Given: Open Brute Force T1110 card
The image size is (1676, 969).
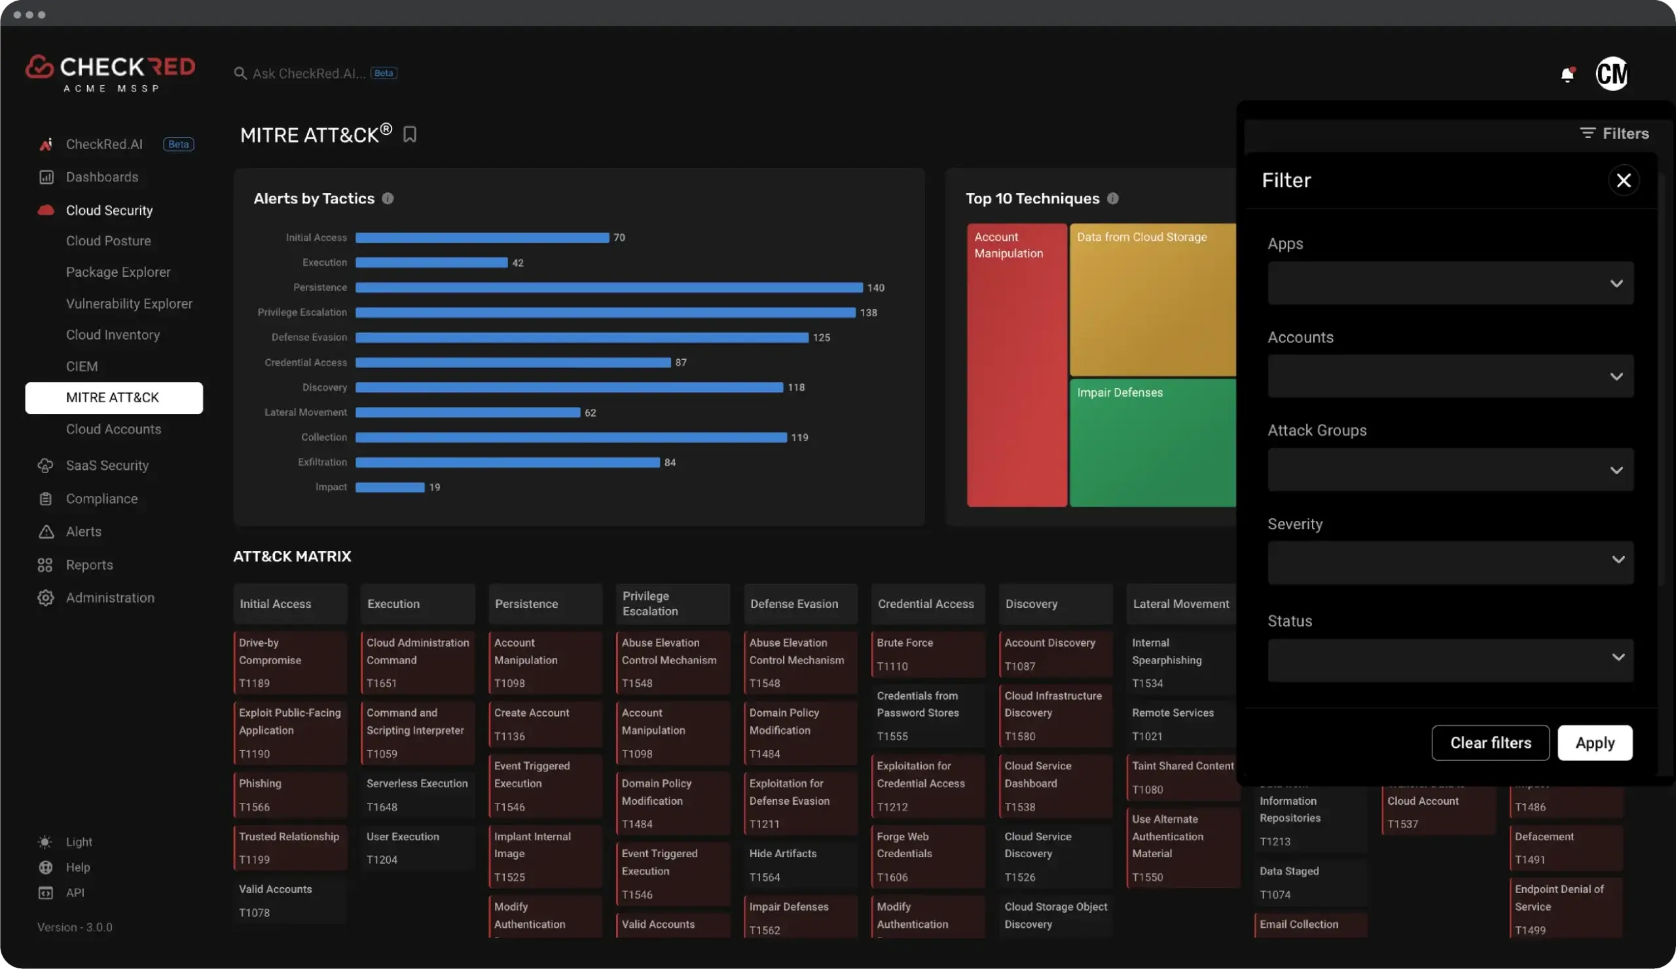Looking at the screenshot, I should click(x=928, y=654).
